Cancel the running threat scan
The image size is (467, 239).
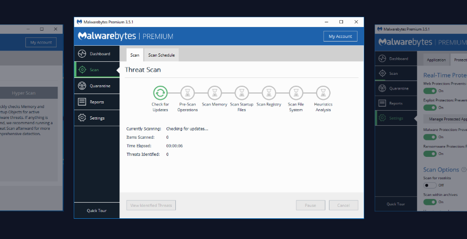(344, 205)
